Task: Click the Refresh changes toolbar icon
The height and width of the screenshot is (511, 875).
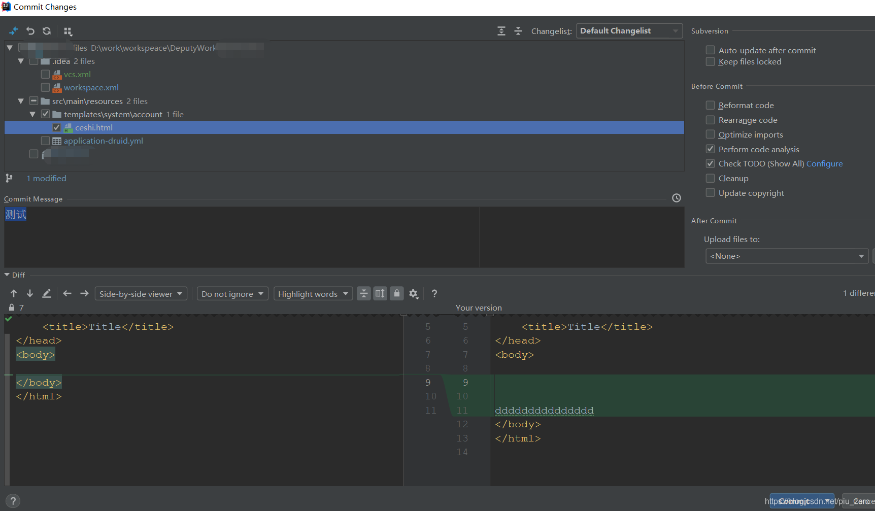Action: [x=47, y=31]
